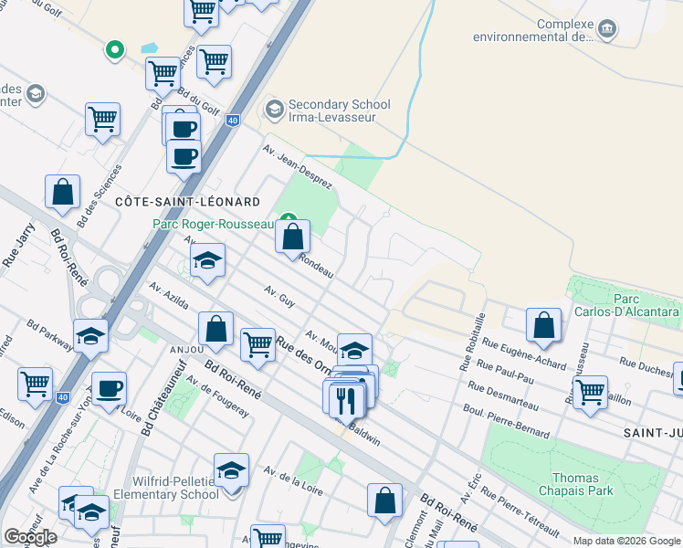
Task: Open the Google logo link
Action: point(30,537)
